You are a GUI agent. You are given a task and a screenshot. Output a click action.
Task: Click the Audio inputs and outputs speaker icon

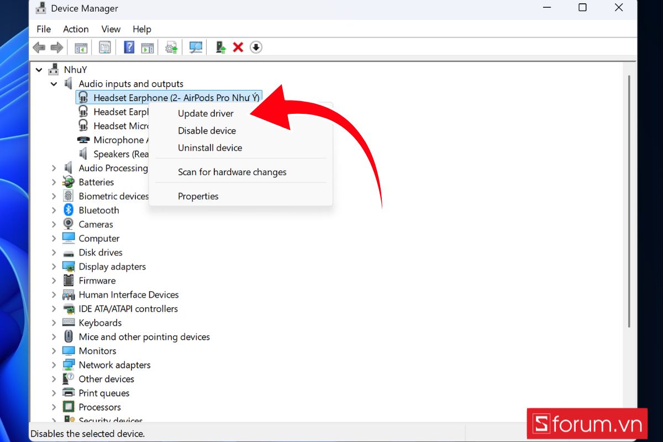[x=69, y=83]
